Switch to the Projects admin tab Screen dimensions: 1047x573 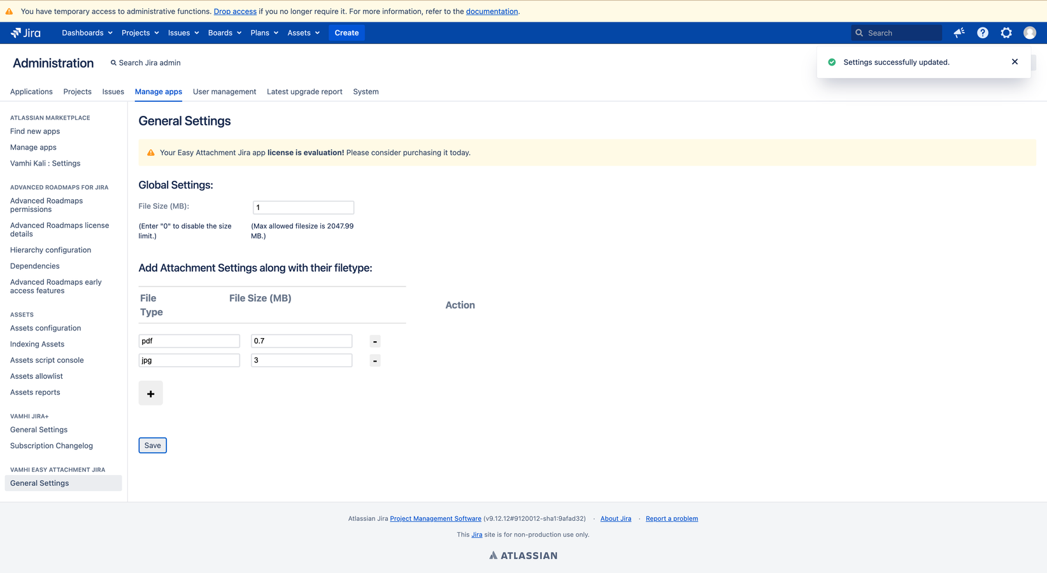tap(77, 92)
